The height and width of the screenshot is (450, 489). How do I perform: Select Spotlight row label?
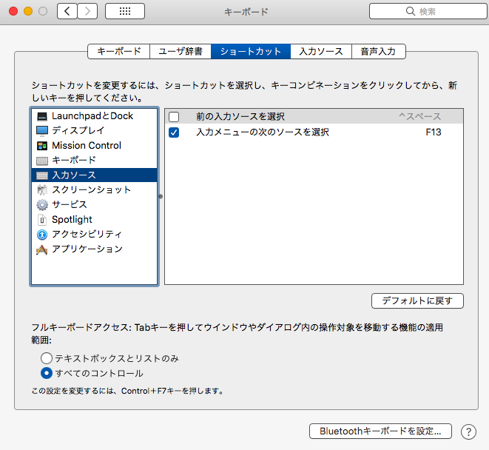point(72,220)
